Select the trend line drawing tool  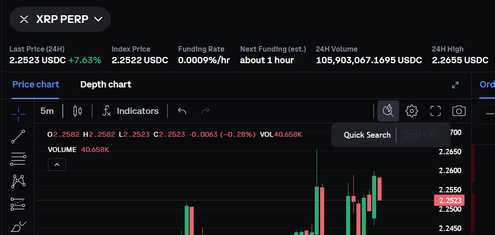[18, 136]
